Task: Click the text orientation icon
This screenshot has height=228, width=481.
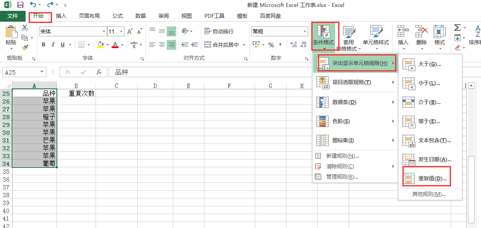Action: click(x=185, y=31)
